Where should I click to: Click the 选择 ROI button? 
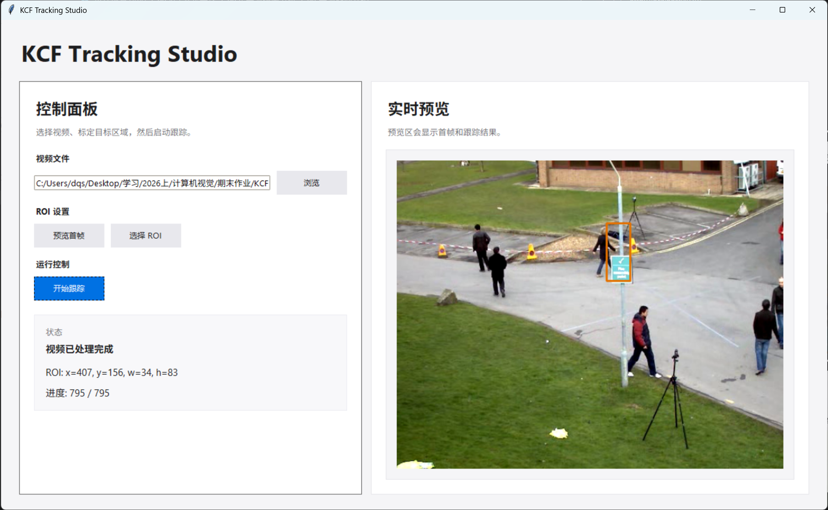click(x=146, y=235)
